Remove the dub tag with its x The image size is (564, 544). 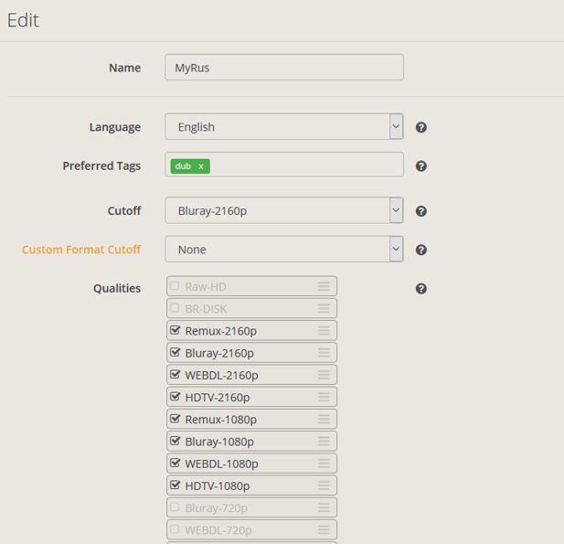[x=201, y=166]
